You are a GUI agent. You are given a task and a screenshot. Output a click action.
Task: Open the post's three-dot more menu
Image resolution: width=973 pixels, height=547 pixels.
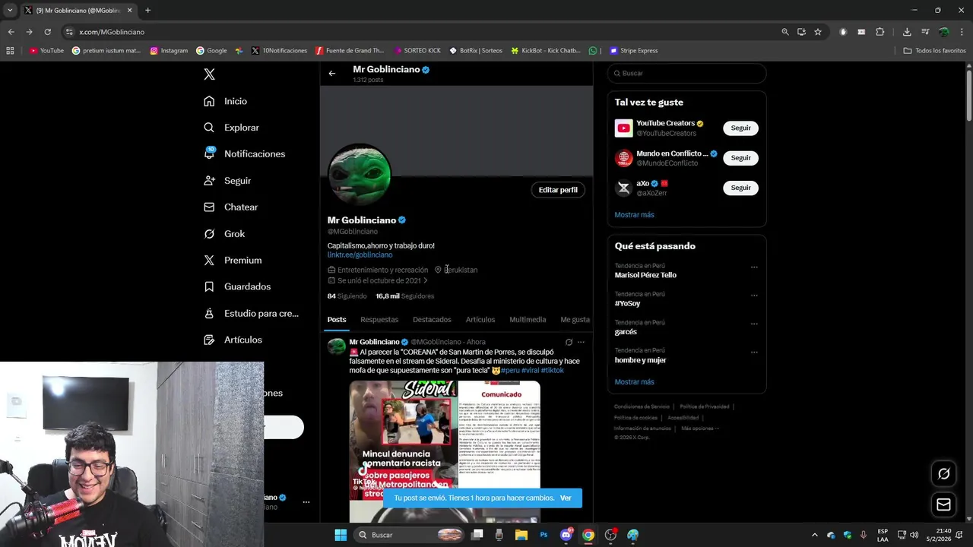[581, 343]
